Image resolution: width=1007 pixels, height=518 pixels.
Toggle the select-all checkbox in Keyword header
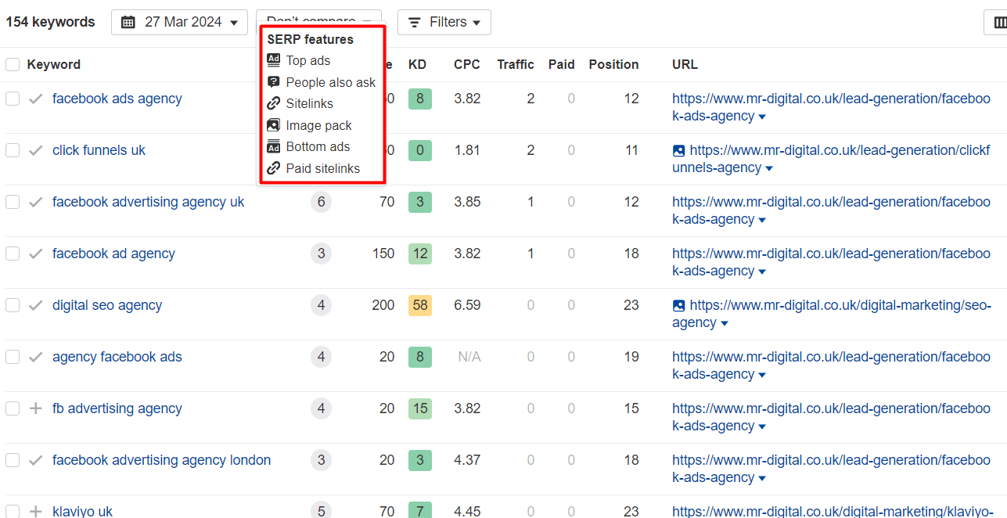tap(13, 65)
